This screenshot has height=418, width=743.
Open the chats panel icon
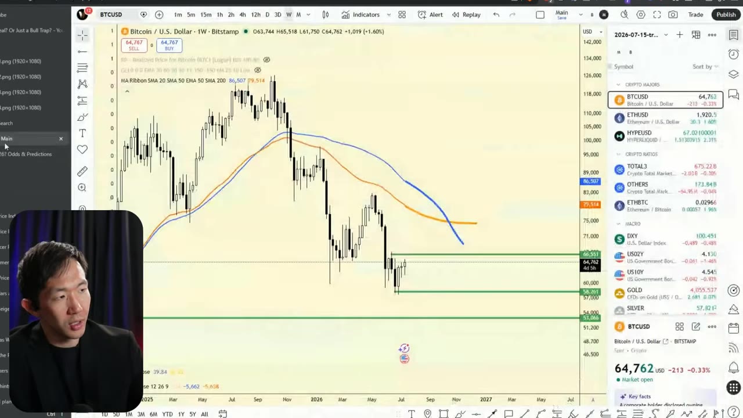click(734, 94)
